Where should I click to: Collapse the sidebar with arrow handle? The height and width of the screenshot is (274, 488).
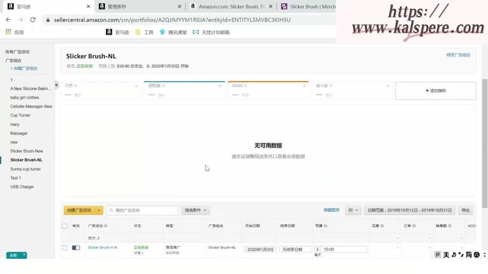pos(57,85)
